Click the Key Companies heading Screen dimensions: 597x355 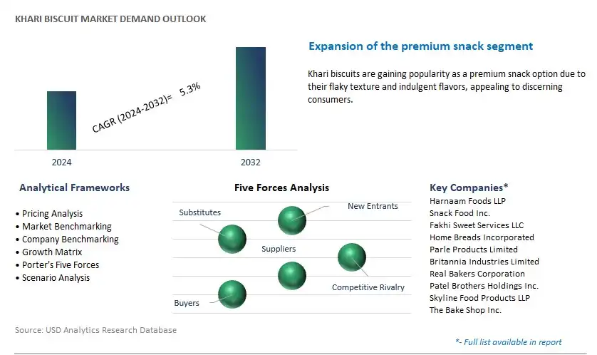(469, 187)
